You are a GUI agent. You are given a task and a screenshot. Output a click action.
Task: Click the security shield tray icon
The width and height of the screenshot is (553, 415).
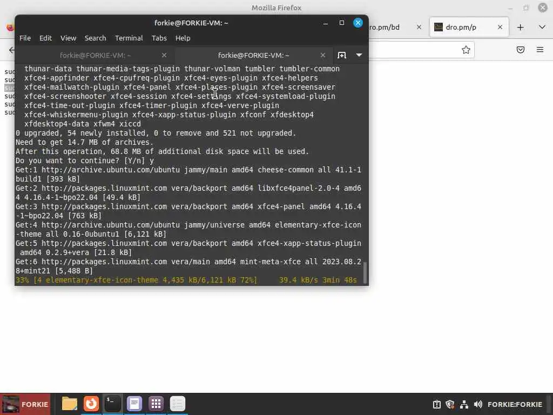[x=450, y=404]
